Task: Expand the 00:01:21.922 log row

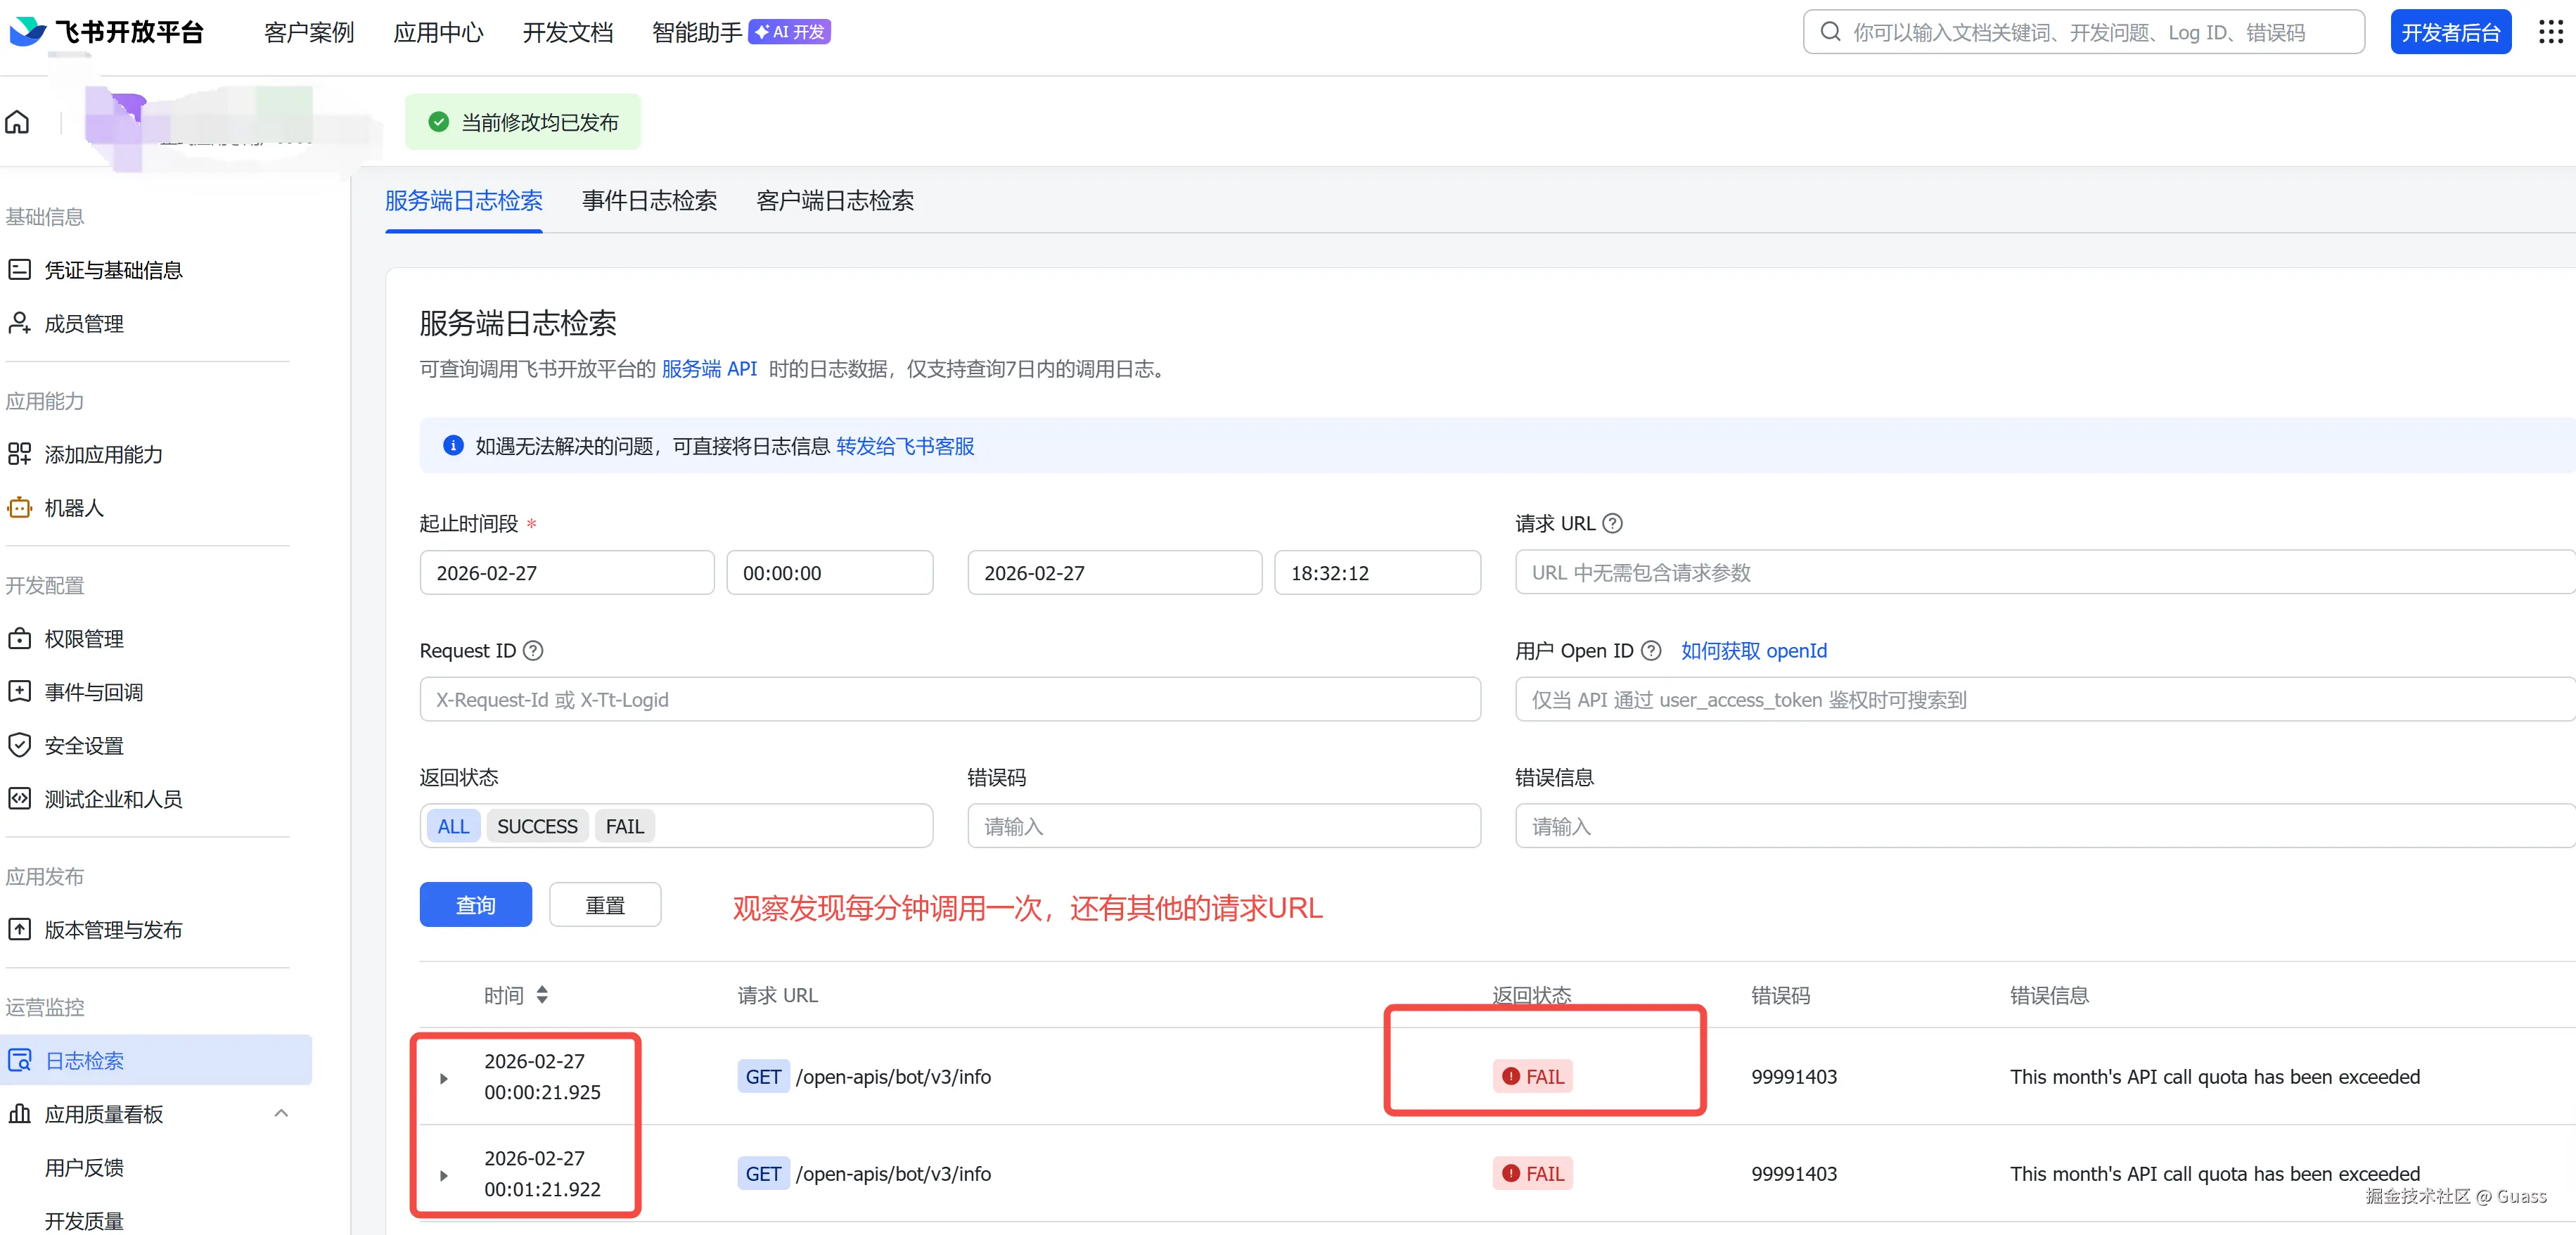Action: (444, 1175)
